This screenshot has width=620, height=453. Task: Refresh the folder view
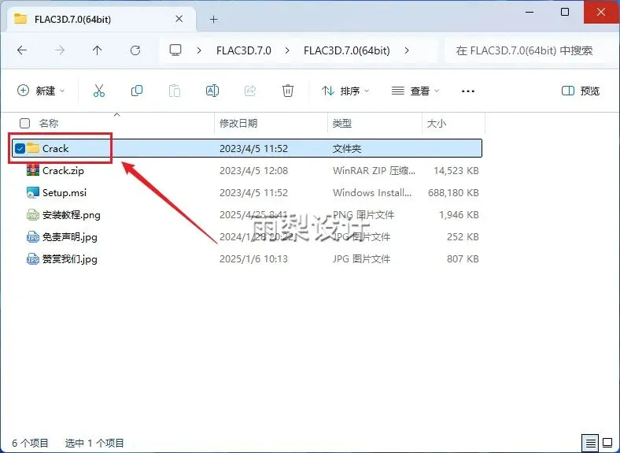135,50
